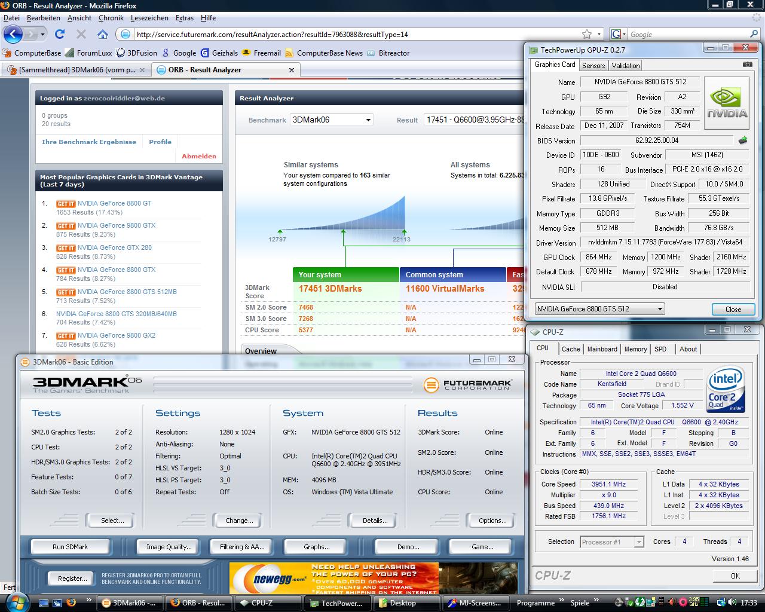
Task: Open the Freemail bookmark
Action: click(261, 53)
